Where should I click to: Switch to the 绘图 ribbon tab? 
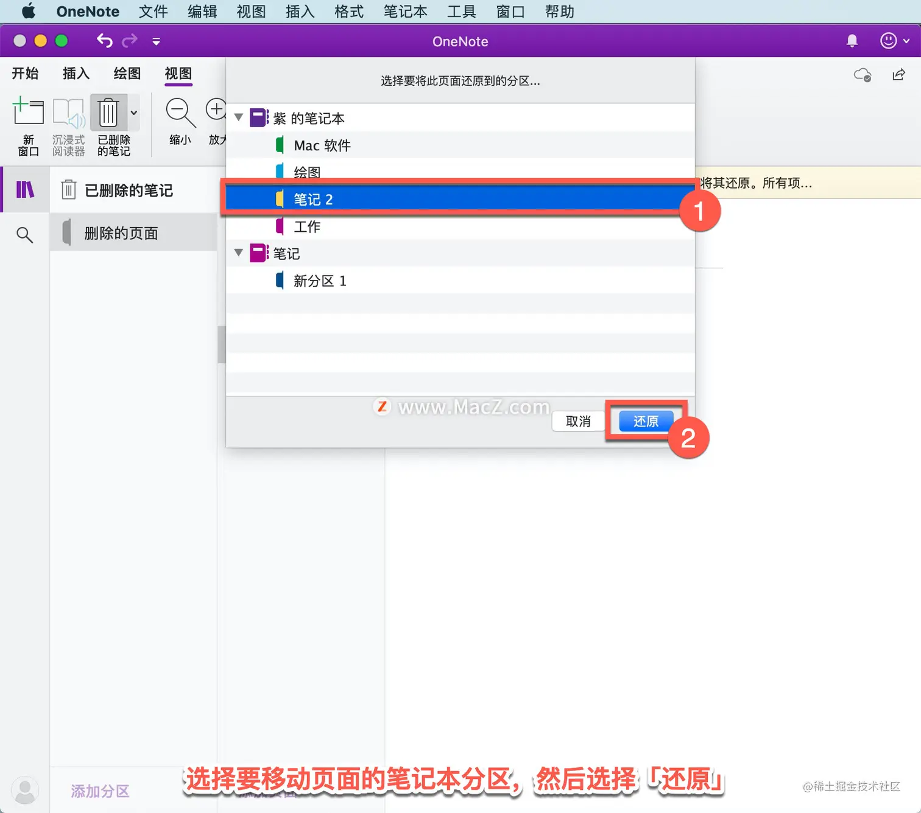click(127, 74)
